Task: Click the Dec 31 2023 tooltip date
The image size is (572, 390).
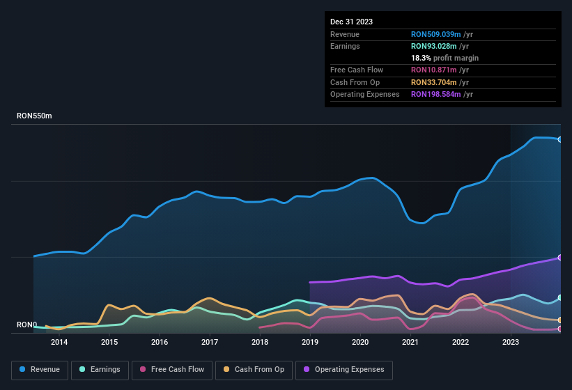Action: pyautogui.click(x=351, y=22)
